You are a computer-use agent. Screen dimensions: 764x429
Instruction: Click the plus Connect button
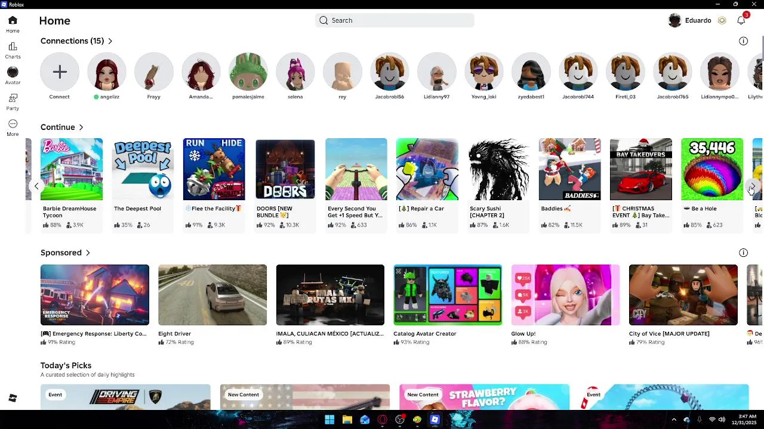pos(60,72)
